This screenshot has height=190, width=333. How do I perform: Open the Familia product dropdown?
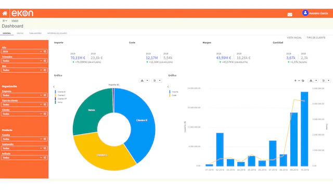[x=41, y=139]
